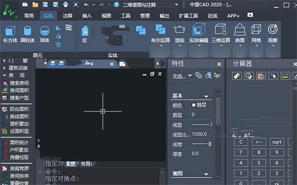297x185 pixels.
Task: Click the distance between points icon in 计算器
Action: click(x=285, y=76)
